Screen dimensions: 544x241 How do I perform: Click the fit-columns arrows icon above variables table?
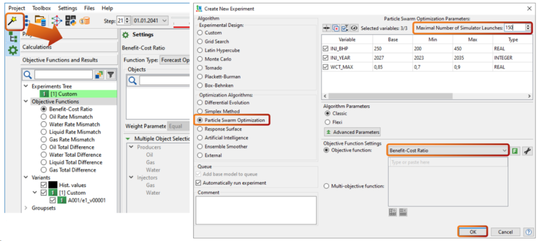326,28
